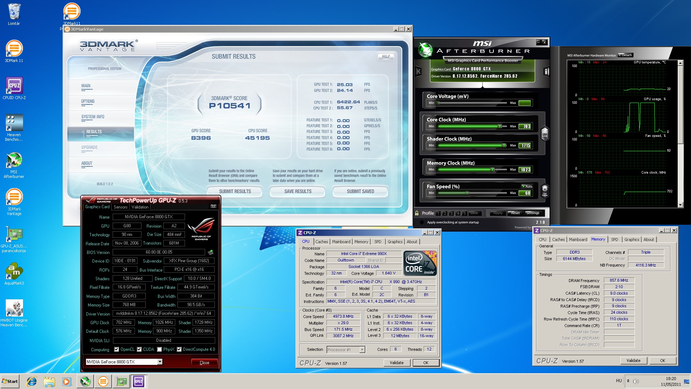The width and height of the screenshot is (691, 389).
Task: Launch AquaMark3 desktop shortcut
Action: pyautogui.click(x=14, y=274)
